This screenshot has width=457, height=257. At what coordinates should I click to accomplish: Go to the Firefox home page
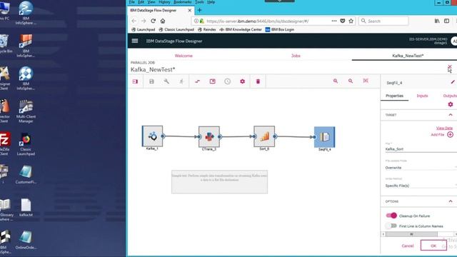(x=163, y=21)
